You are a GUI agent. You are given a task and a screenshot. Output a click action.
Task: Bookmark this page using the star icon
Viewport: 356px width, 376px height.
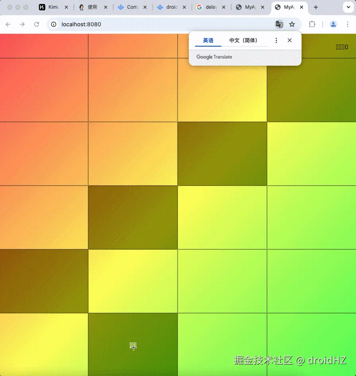pyautogui.click(x=292, y=24)
